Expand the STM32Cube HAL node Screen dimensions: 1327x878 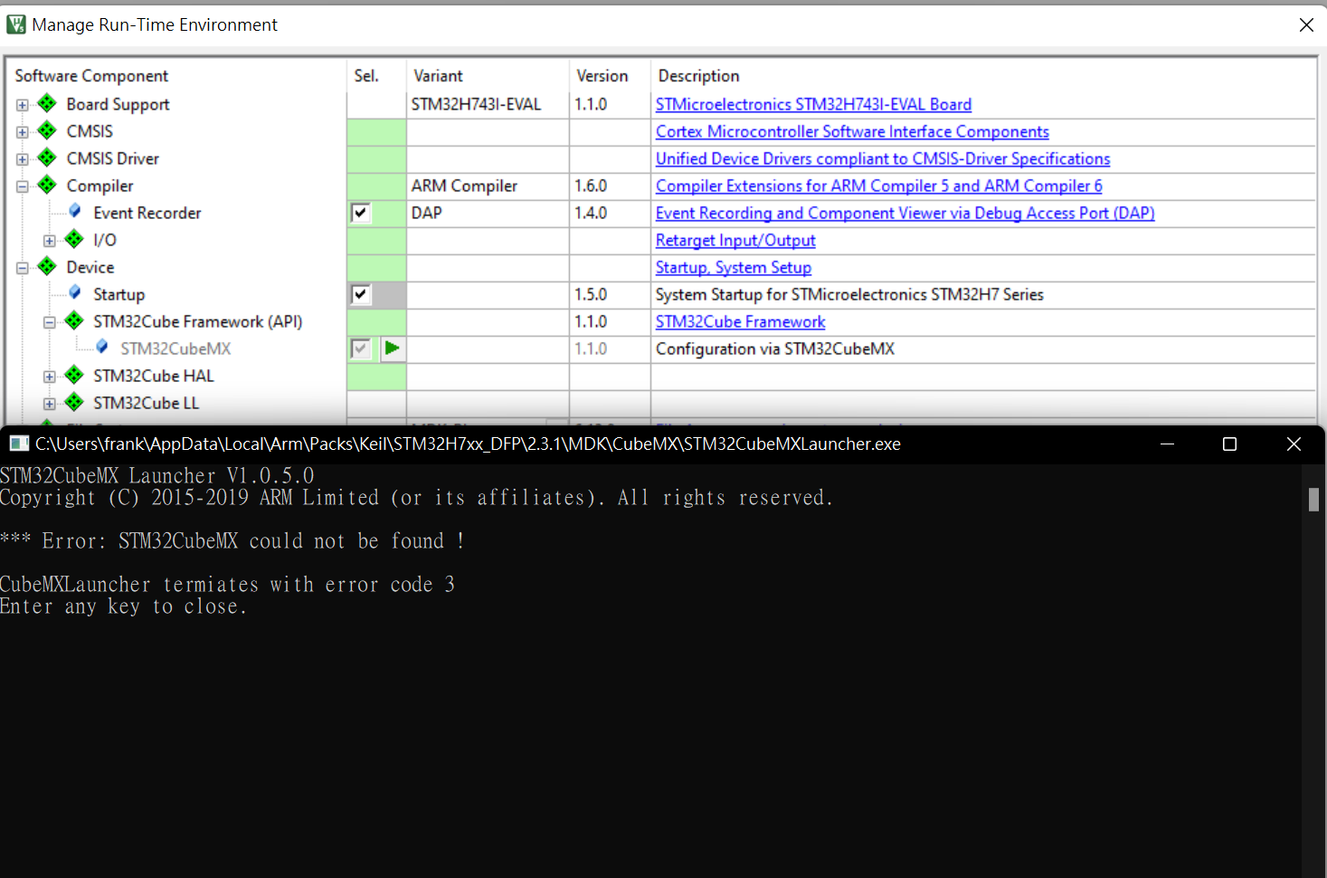49,377
